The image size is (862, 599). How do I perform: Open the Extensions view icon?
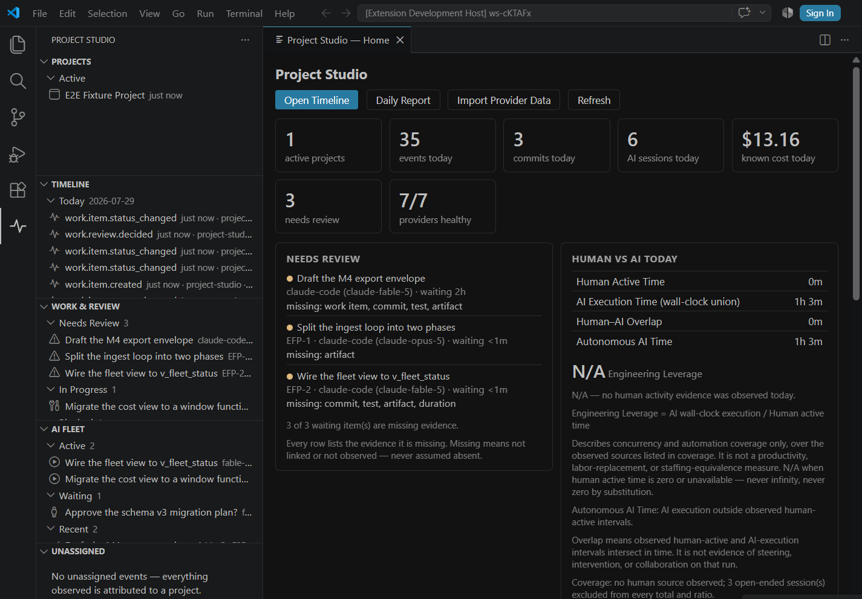pos(18,190)
